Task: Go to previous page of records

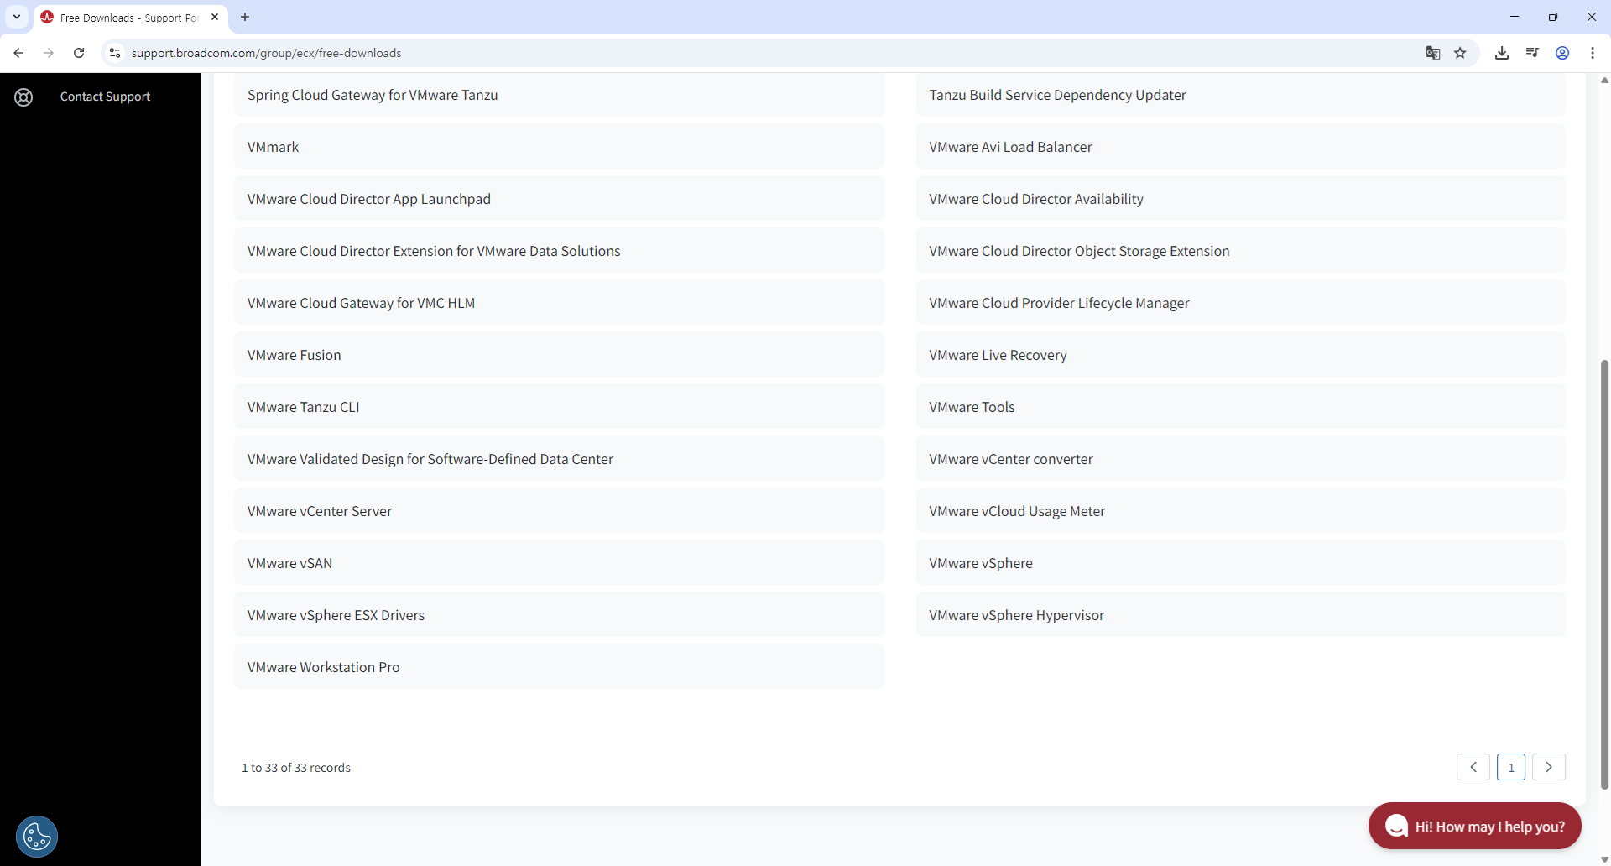Action: [x=1473, y=767]
